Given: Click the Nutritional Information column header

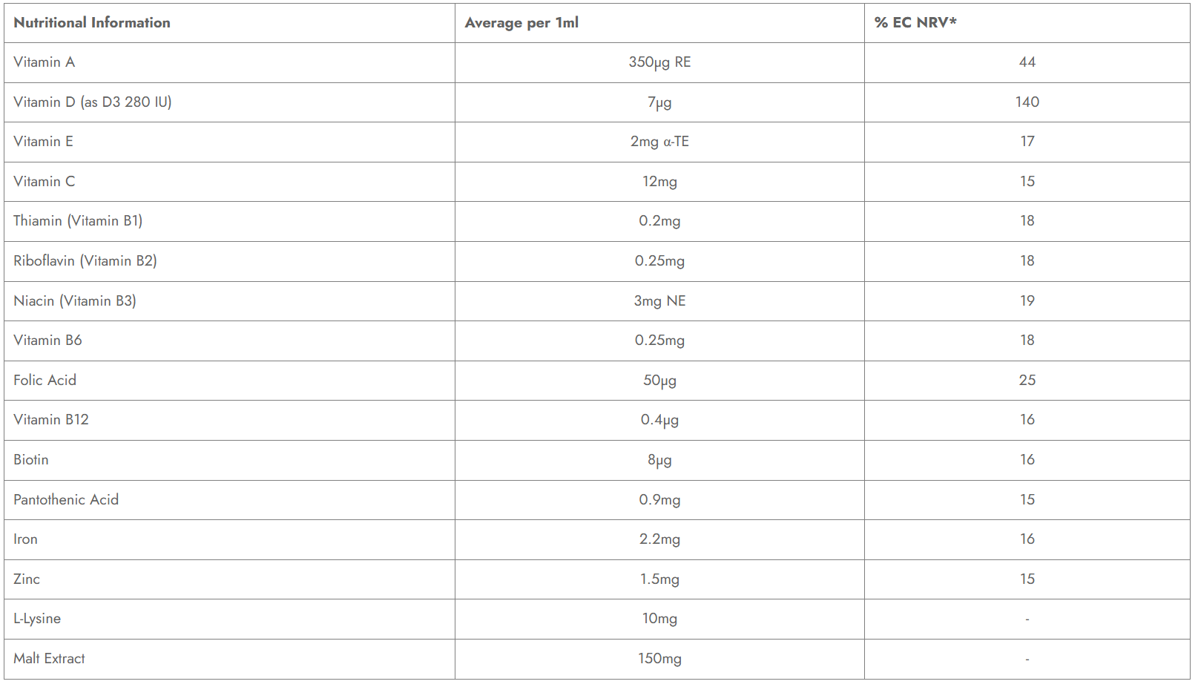Looking at the screenshot, I should 92,23.
